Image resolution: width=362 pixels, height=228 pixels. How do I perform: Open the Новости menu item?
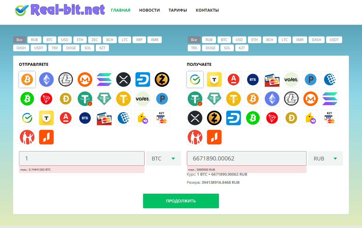click(149, 10)
